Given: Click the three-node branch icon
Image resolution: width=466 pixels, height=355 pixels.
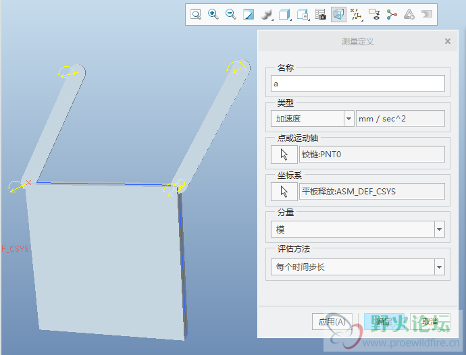Looking at the screenshot, I should 392,14.
